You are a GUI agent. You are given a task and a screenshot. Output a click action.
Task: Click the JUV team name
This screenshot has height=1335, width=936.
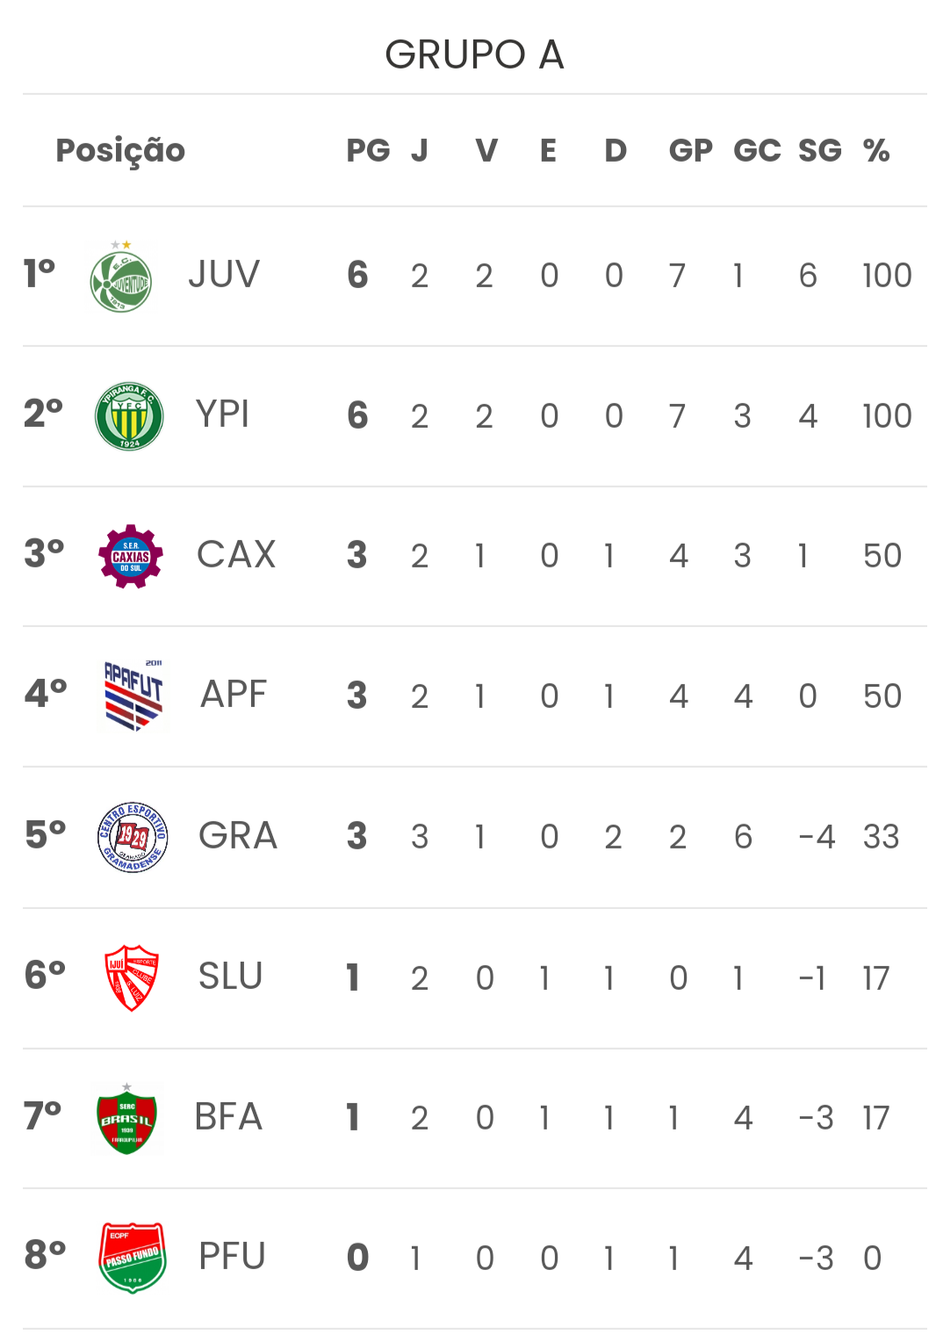[224, 275]
